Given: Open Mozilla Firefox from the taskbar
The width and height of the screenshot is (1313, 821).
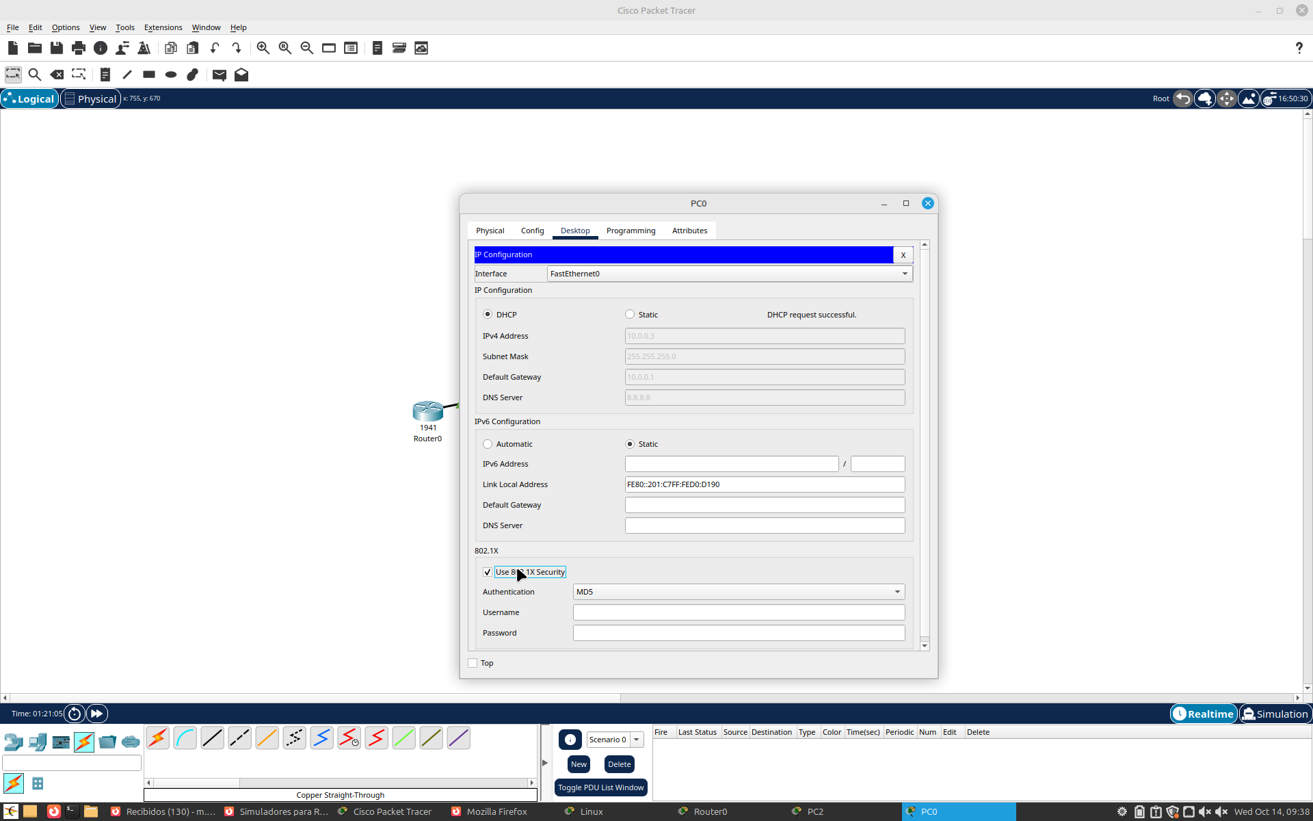Looking at the screenshot, I should (490, 811).
